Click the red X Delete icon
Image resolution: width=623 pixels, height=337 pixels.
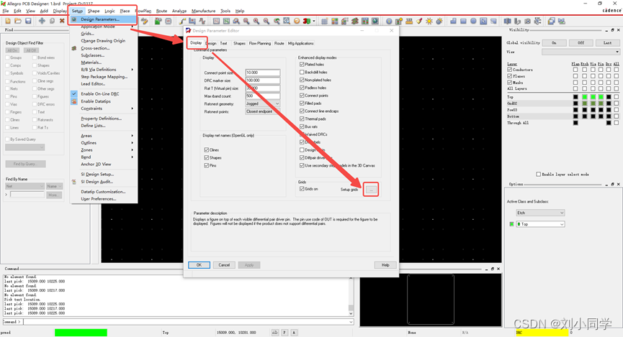62,21
